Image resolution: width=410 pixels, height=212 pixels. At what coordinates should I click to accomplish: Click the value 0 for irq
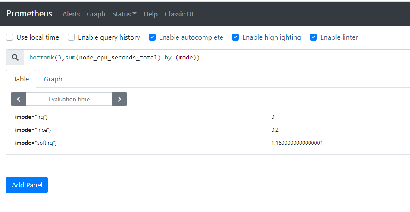[x=273, y=117]
